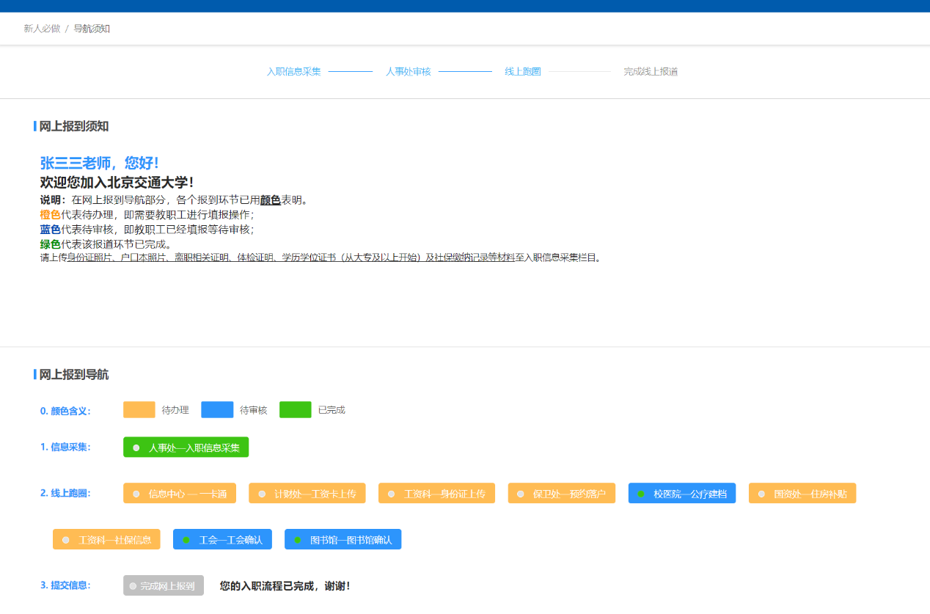Open 计财处—工资卡上传 button

[x=307, y=494]
